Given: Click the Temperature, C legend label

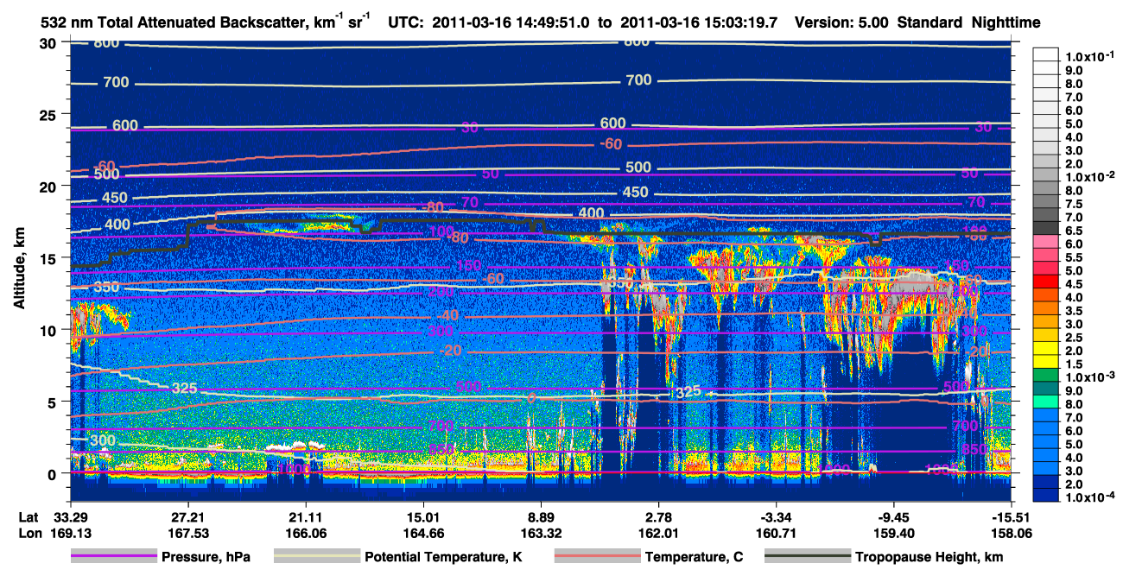Looking at the screenshot, I should coord(694,557).
